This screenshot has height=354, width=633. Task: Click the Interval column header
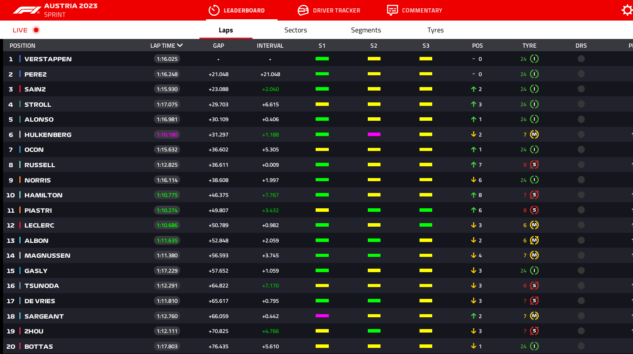[270, 46]
